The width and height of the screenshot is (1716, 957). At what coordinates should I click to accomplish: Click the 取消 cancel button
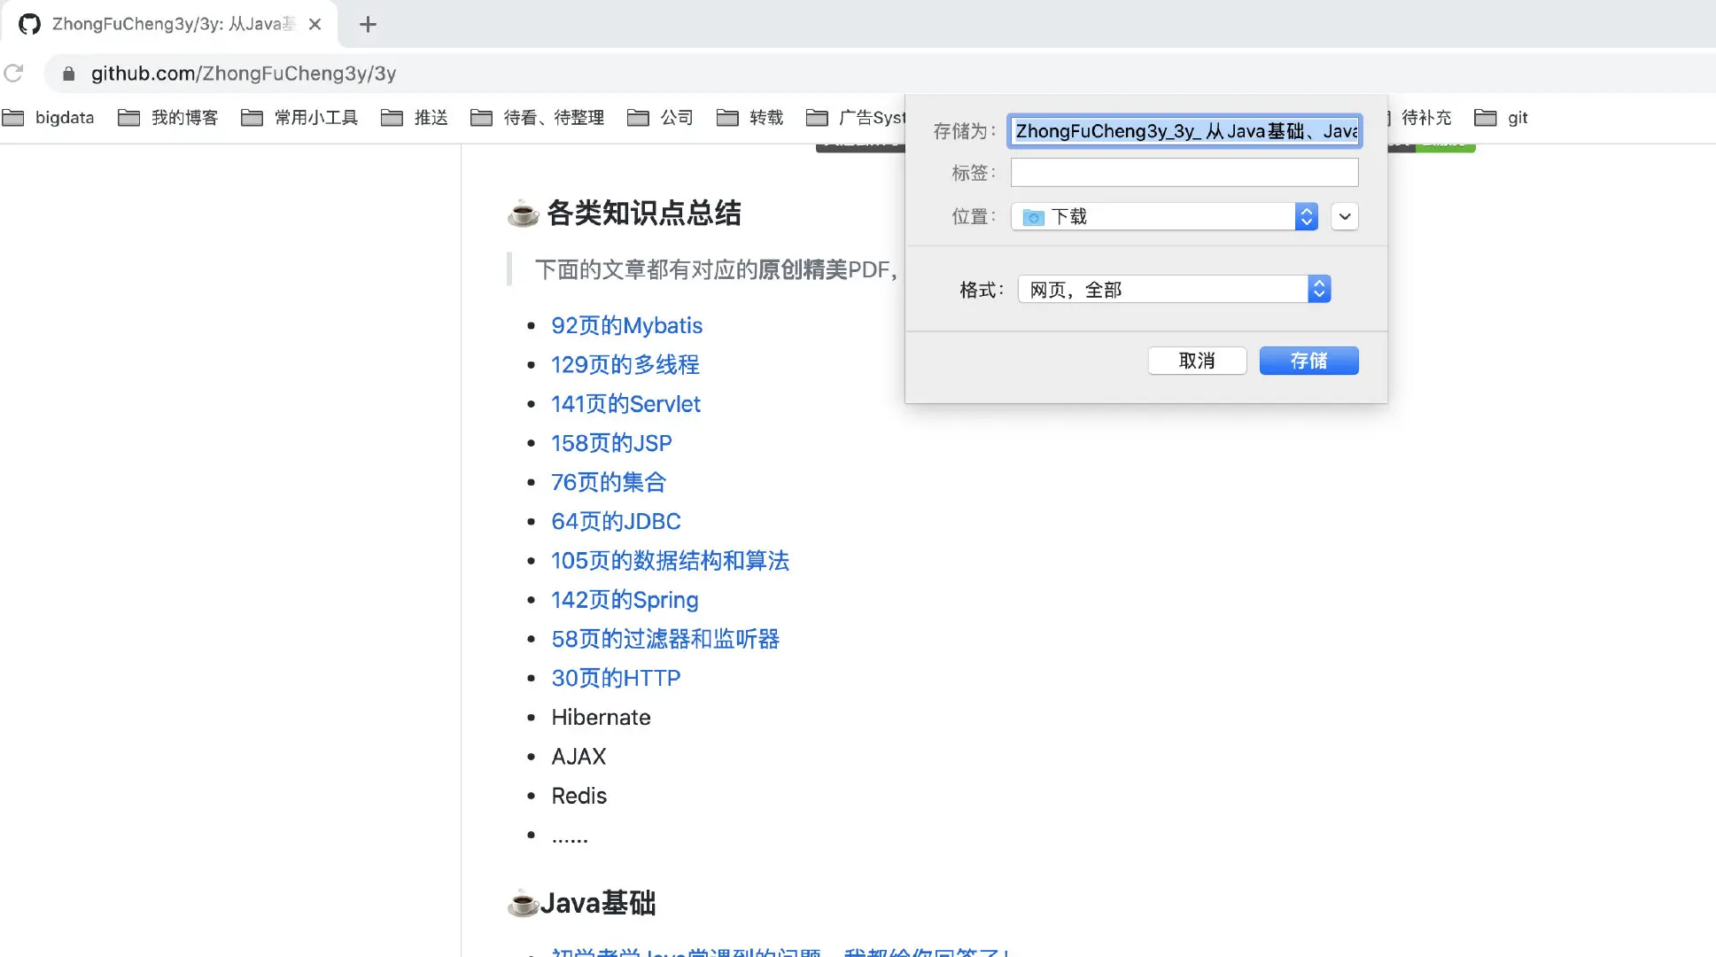coord(1197,361)
